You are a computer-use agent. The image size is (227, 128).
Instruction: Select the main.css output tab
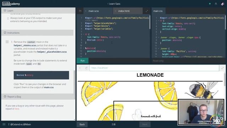pos(159,11)
